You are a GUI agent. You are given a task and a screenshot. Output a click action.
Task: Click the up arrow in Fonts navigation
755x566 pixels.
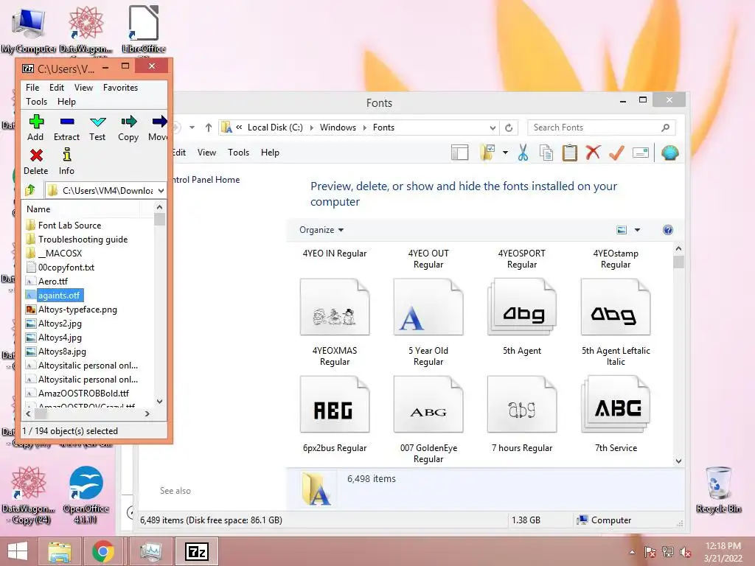click(209, 127)
